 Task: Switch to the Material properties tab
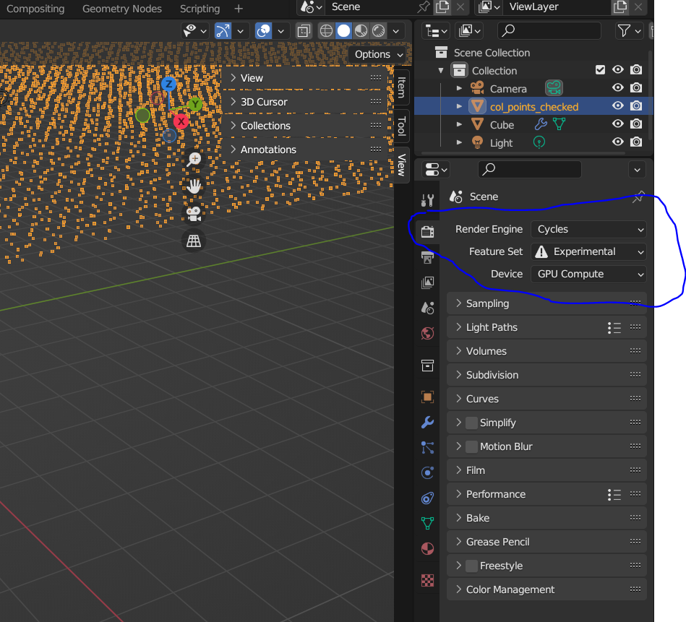427,548
